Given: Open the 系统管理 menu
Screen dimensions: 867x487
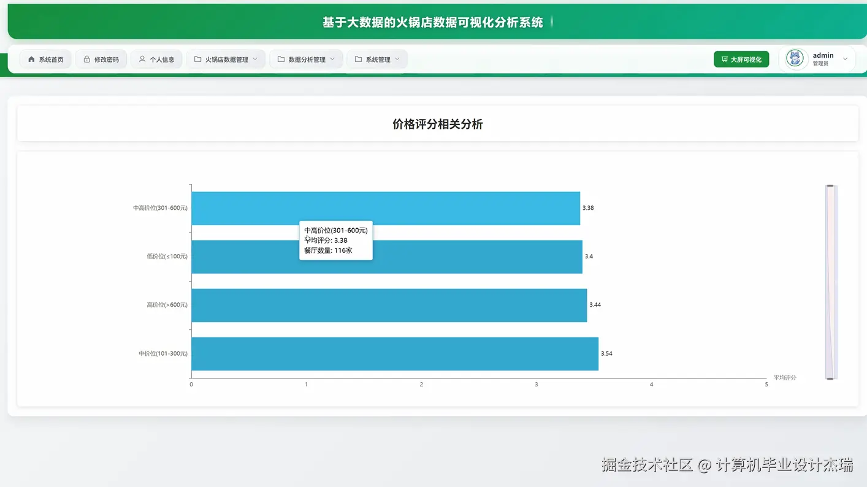Looking at the screenshot, I should pos(377,59).
